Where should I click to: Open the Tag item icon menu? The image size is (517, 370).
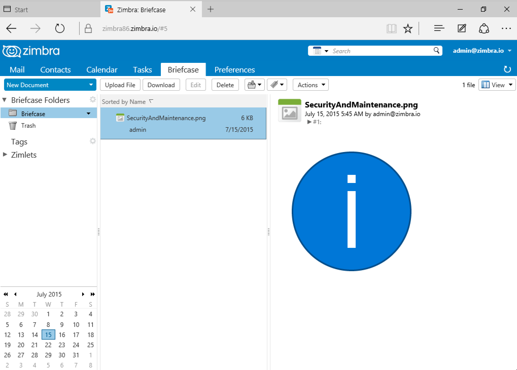[277, 85]
